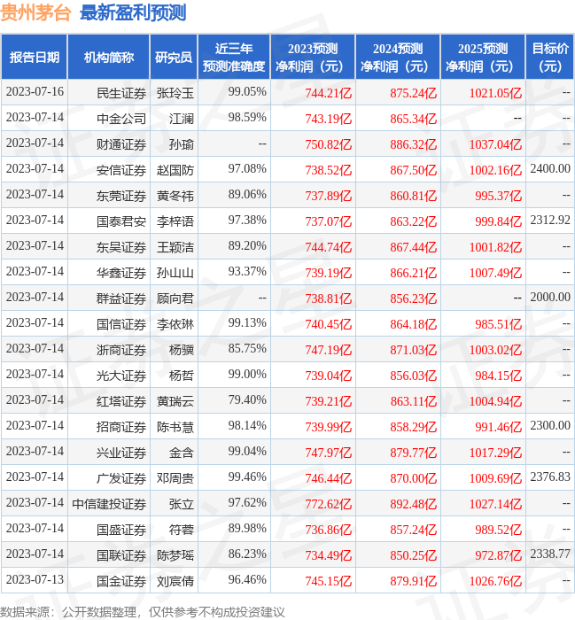
Task: Click 2023 profit value 744.21亿
Action: point(328,93)
